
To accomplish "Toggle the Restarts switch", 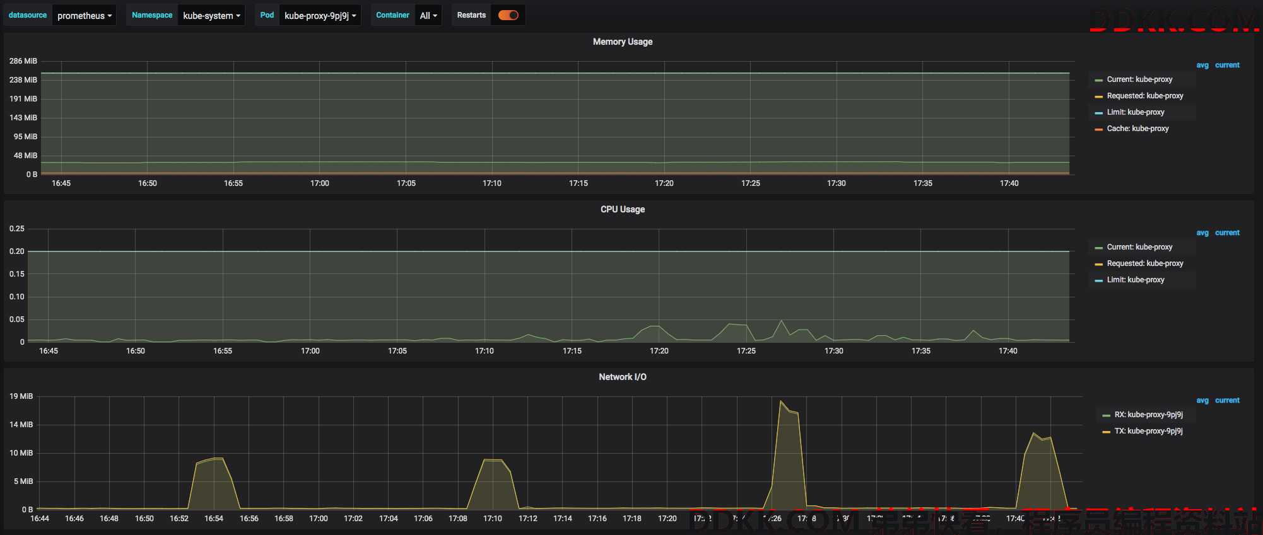I will 508,15.
